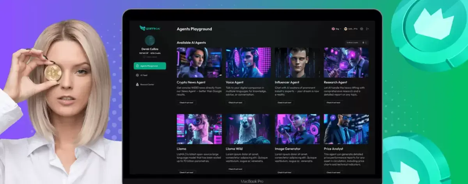The height and width of the screenshot is (184, 468).
Task: Click the Reward Center sidebar icon
Action: point(137,84)
